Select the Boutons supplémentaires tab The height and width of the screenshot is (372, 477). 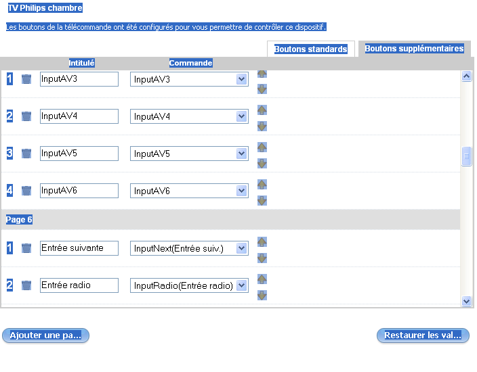pyautogui.click(x=414, y=49)
